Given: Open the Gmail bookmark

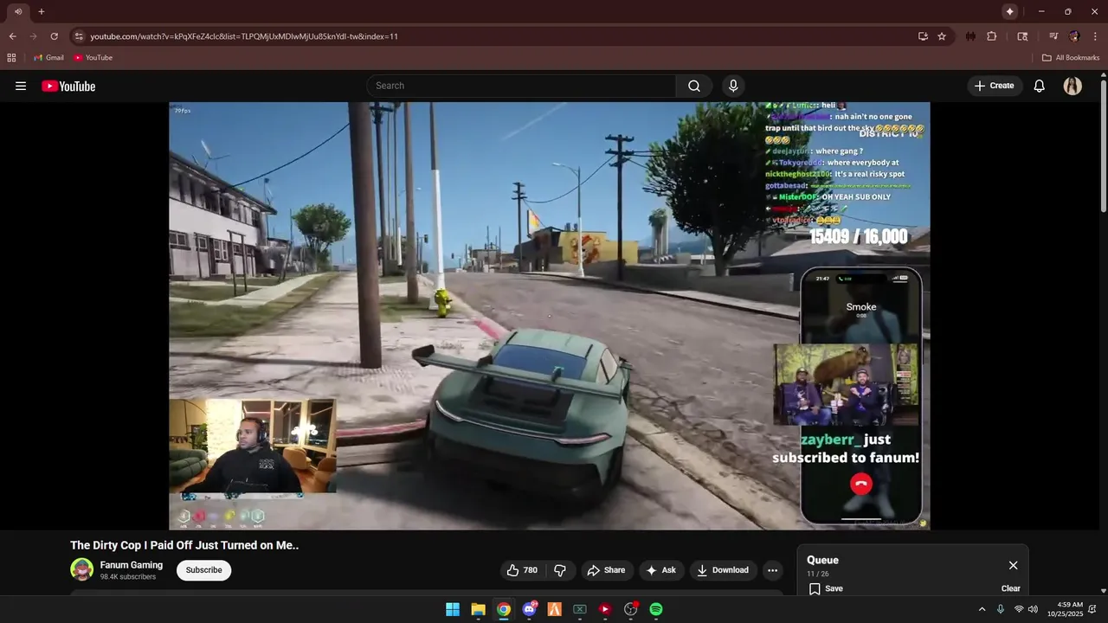Looking at the screenshot, I should click(48, 58).
